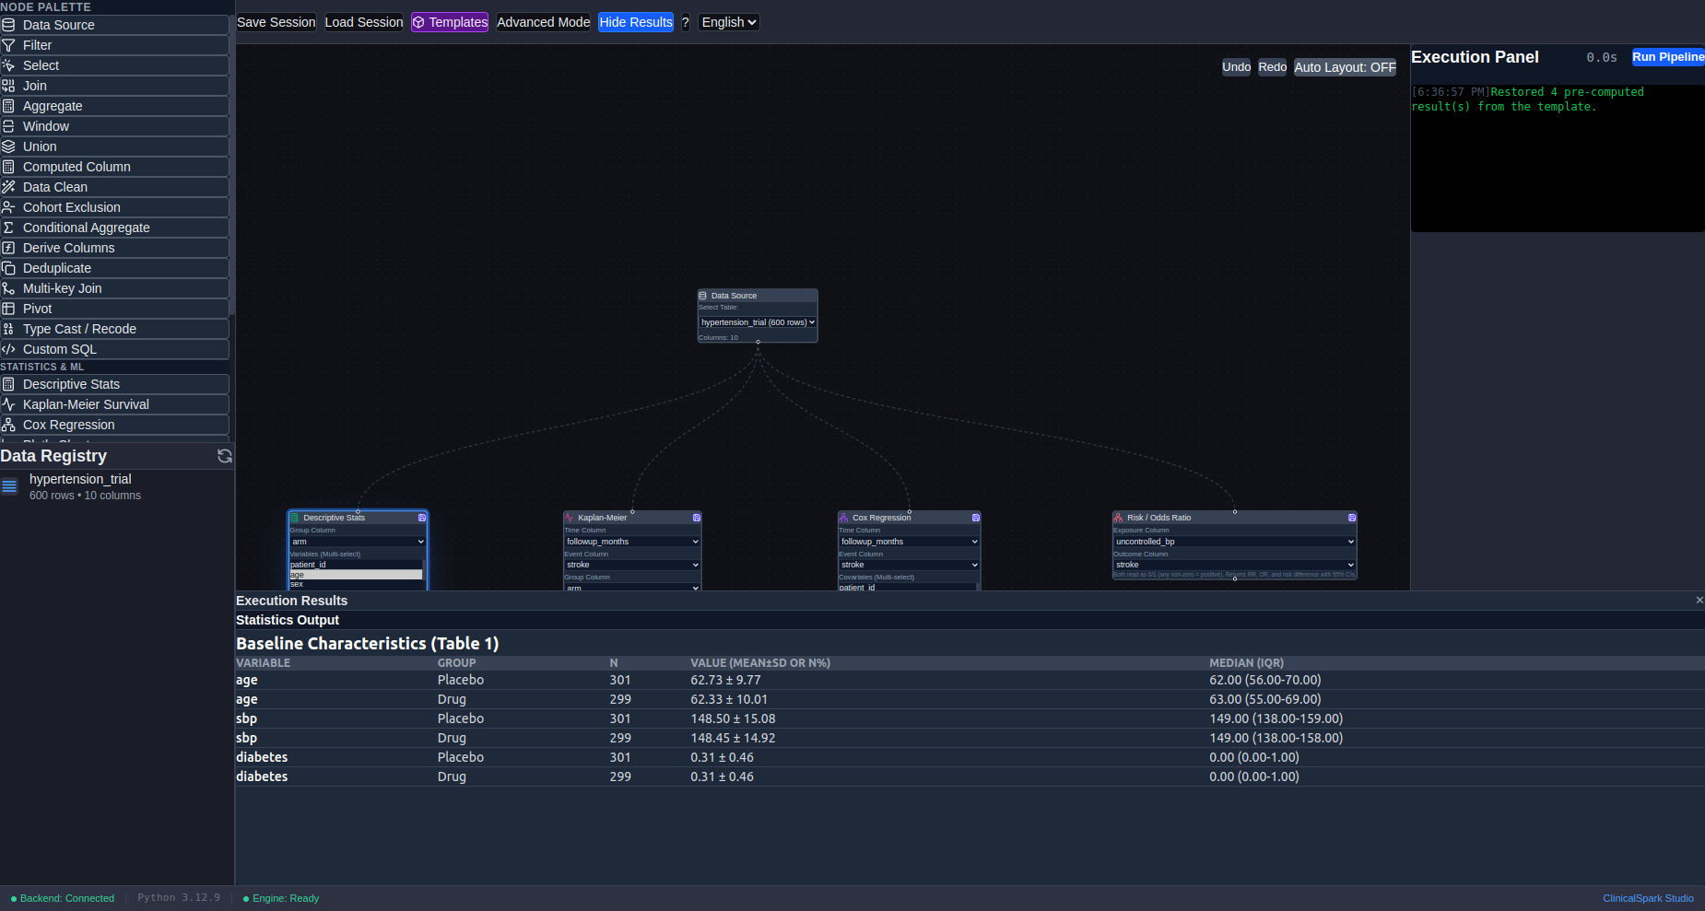The height and width of the screenshot is (911, 1705).
Task: Click the Filter funnel icon in the palette
Action: [x=8, y=45]
